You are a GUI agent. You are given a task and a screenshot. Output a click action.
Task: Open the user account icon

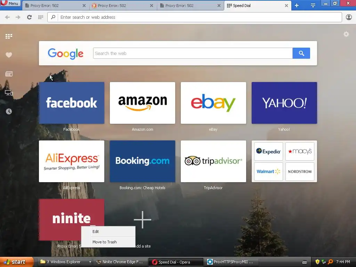pyautogui.click(x=349, y=17)
